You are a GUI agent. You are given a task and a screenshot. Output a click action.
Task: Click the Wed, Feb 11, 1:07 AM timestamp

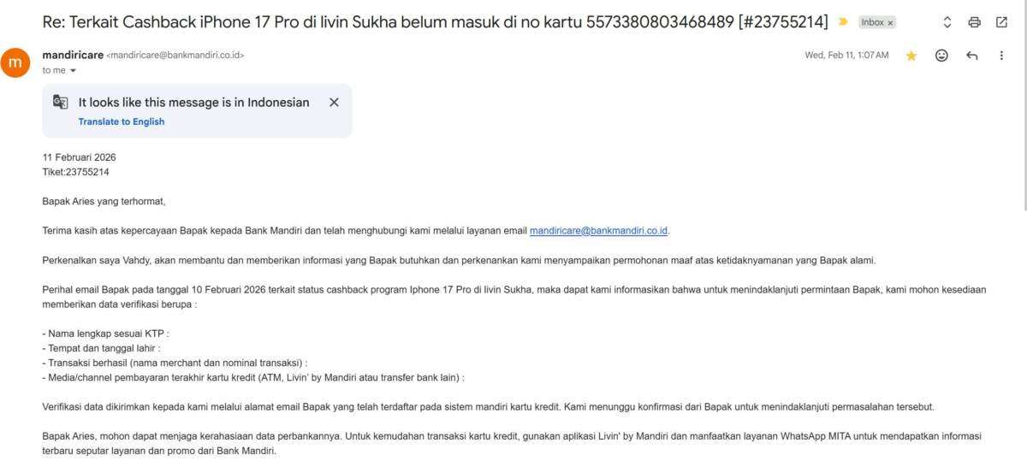tap(846, 56)
